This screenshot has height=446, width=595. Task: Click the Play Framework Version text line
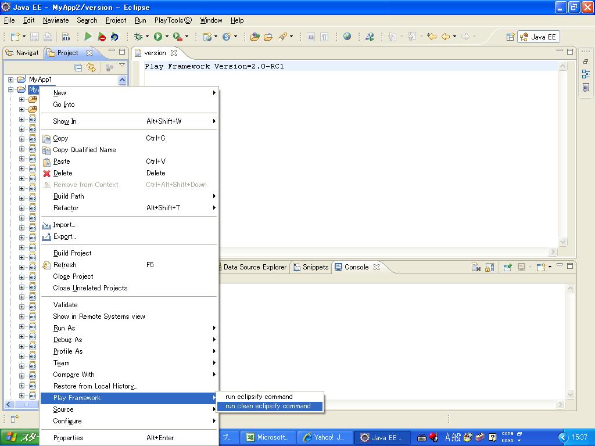[214, 66]
